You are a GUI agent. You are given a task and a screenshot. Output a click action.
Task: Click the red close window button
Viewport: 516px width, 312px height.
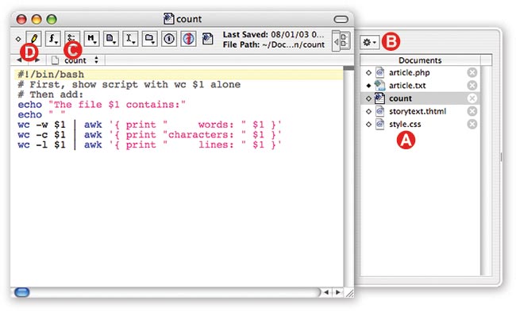[x=21, y=19]
